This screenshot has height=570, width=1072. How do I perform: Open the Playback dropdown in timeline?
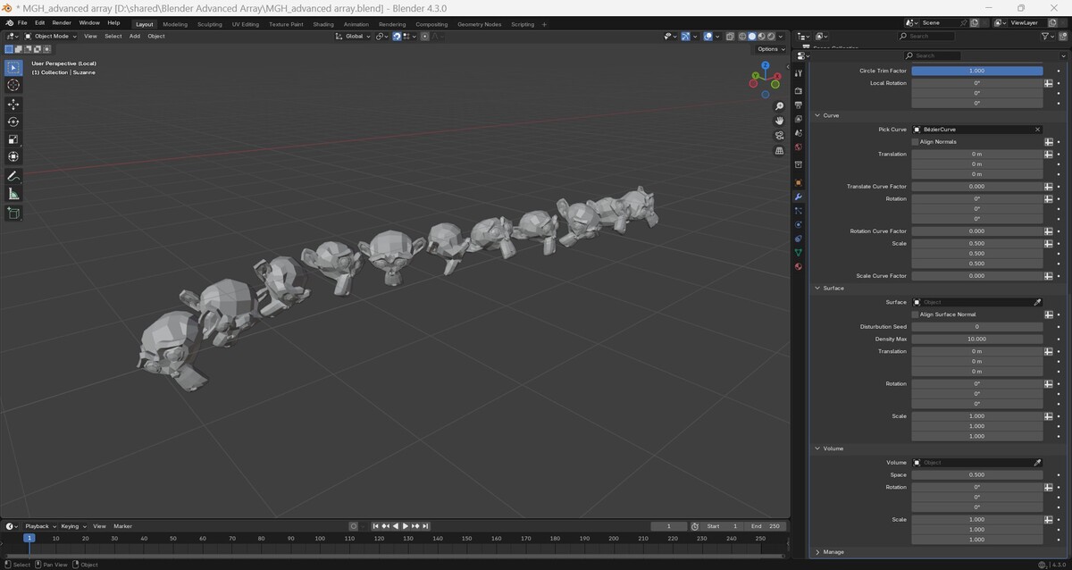38,526
